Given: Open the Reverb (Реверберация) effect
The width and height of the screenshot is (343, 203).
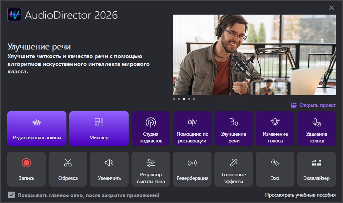Looking at the screenshot, I should coord(192,169).
